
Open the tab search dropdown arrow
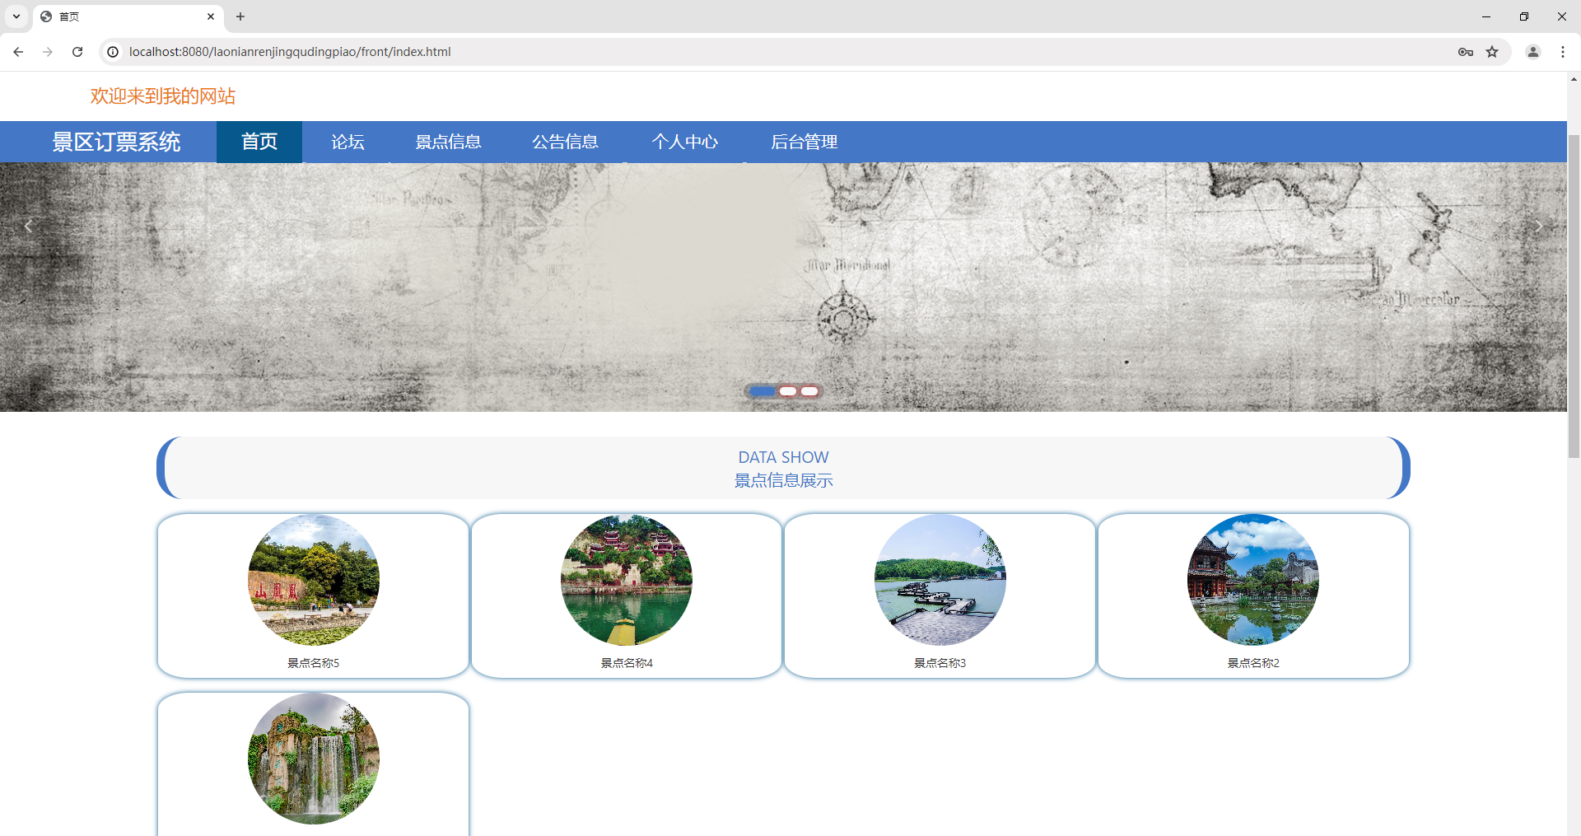[16, 16]
